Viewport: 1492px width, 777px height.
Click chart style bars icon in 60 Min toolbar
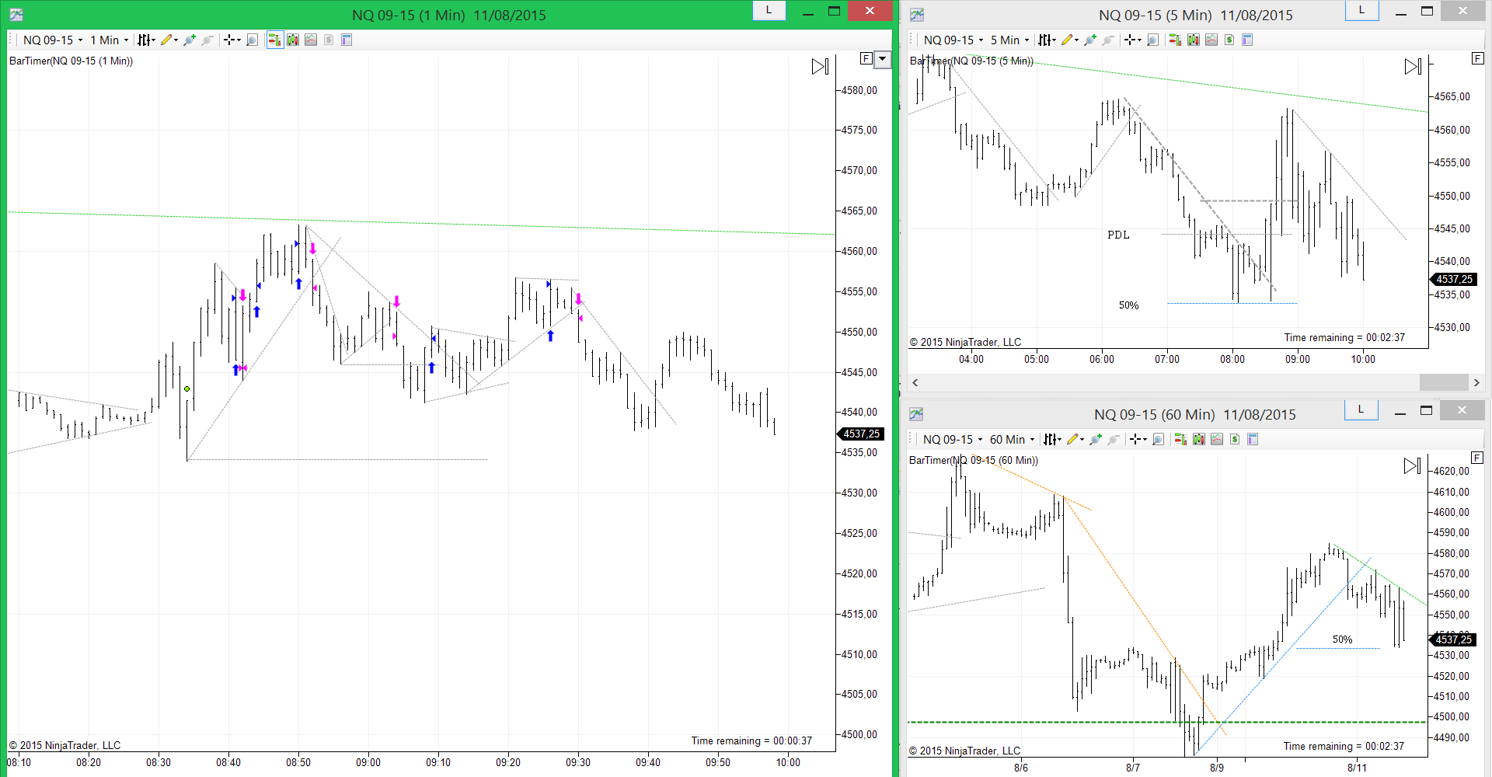(x=1049, y=439)
